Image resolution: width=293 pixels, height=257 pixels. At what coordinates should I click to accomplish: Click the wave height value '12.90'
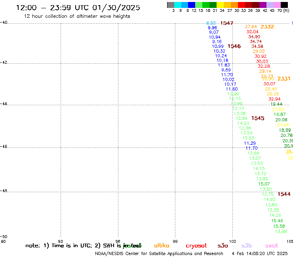pos(233,94)
